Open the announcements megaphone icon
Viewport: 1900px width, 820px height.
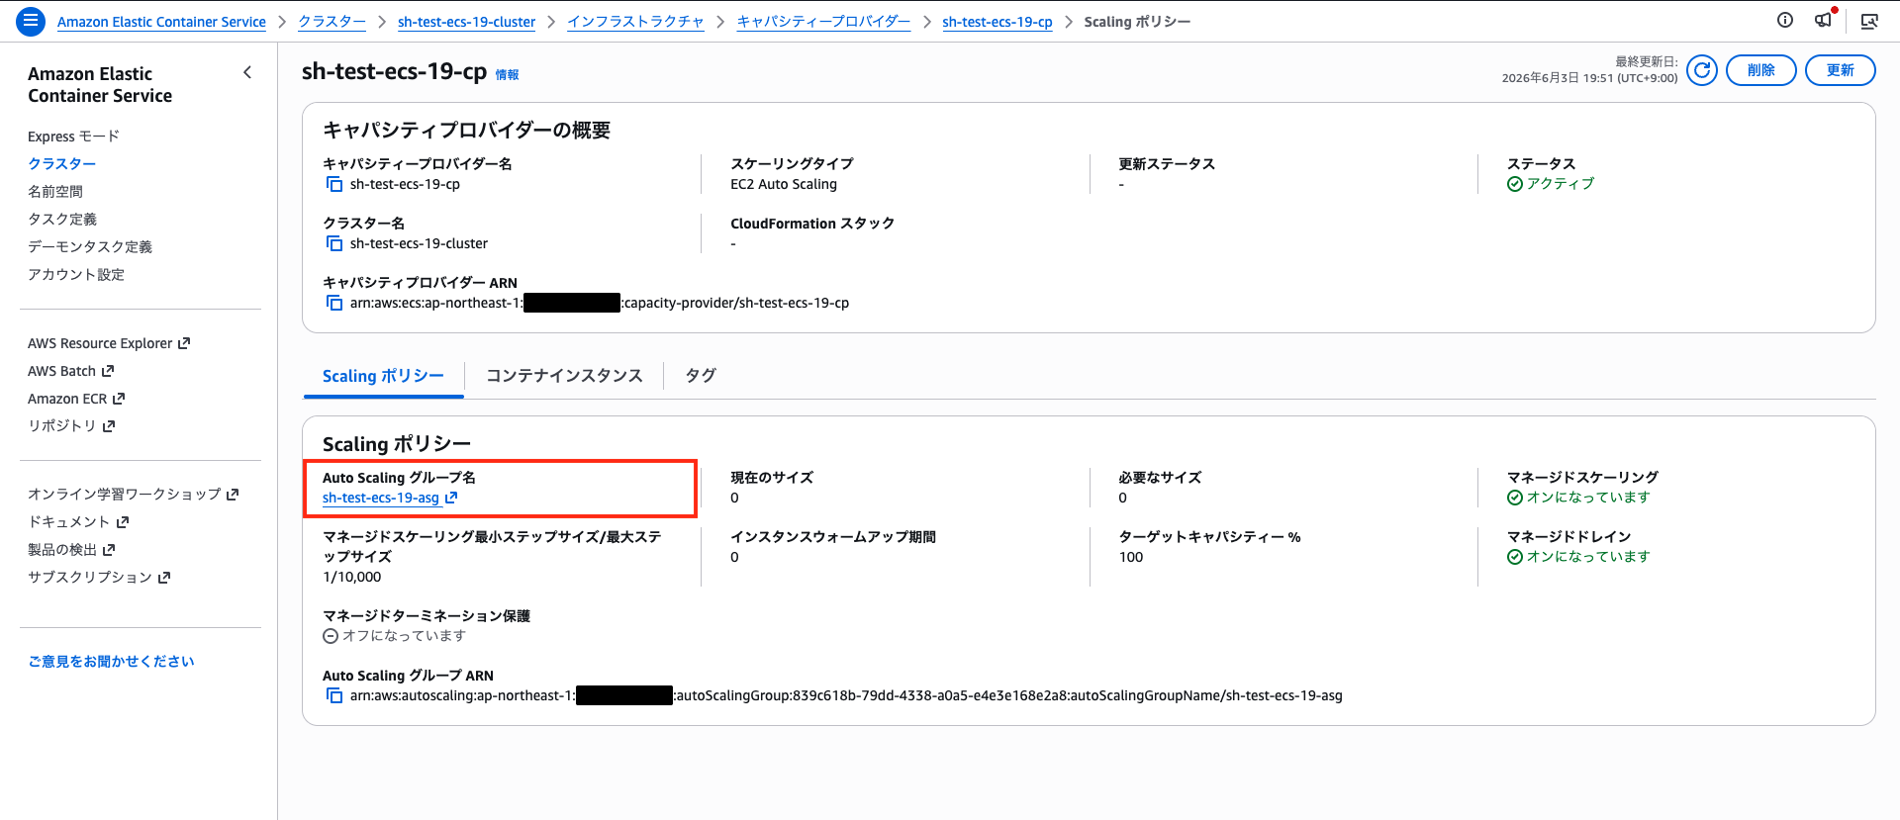tap(1823, 20)
